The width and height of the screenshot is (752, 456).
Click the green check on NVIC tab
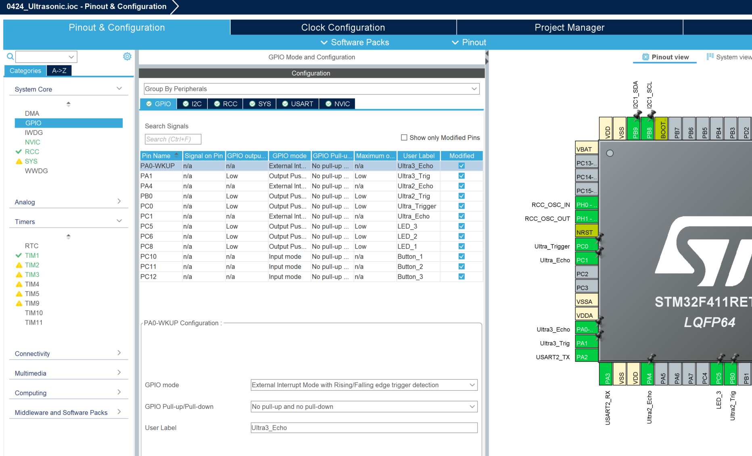(328, 104)
